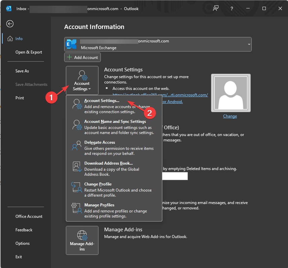This screenshot has height=268, width=288.
Task: Click the Change photo link
Action: [x=230, y=116]
